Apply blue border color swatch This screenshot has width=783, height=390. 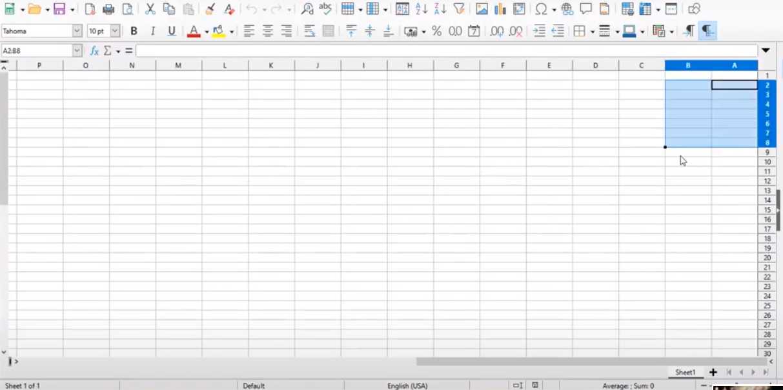(x=629, y=31)
